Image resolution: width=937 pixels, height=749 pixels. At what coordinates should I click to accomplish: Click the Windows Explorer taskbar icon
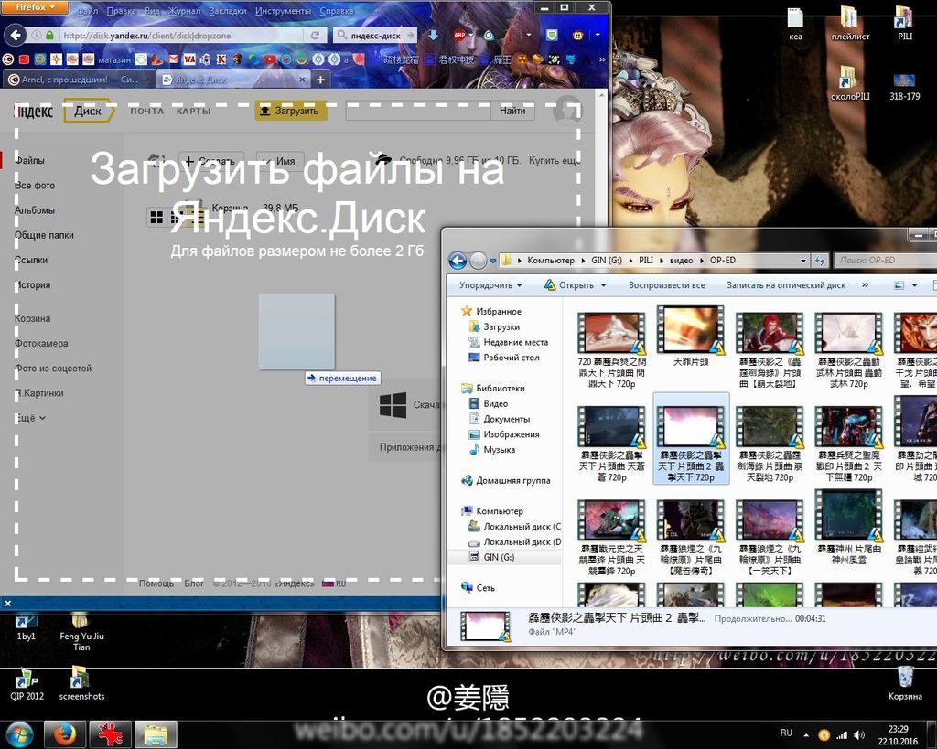pyautogui.click(x=156, y=734)
